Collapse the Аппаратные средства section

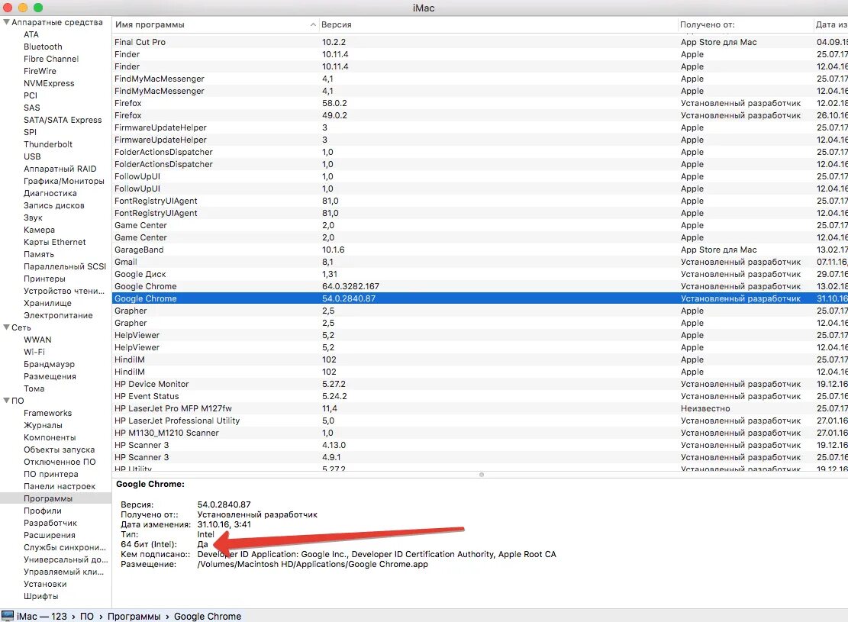pos(7,22)
